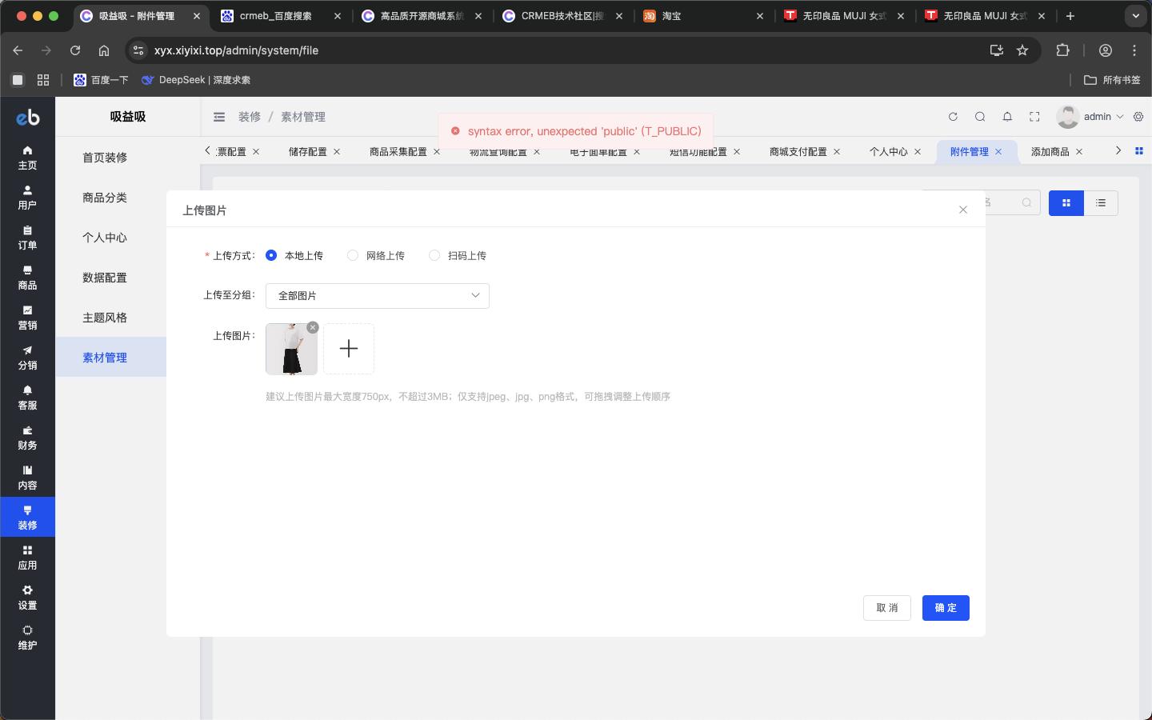Open a new browser tab
Screen dimensions: 1152x720
coord(1070,16)
